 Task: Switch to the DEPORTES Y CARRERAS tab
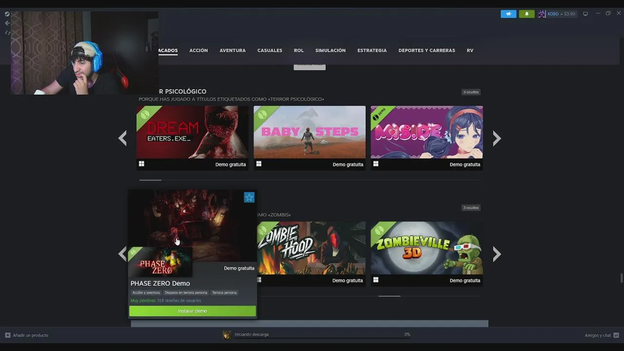427,50
